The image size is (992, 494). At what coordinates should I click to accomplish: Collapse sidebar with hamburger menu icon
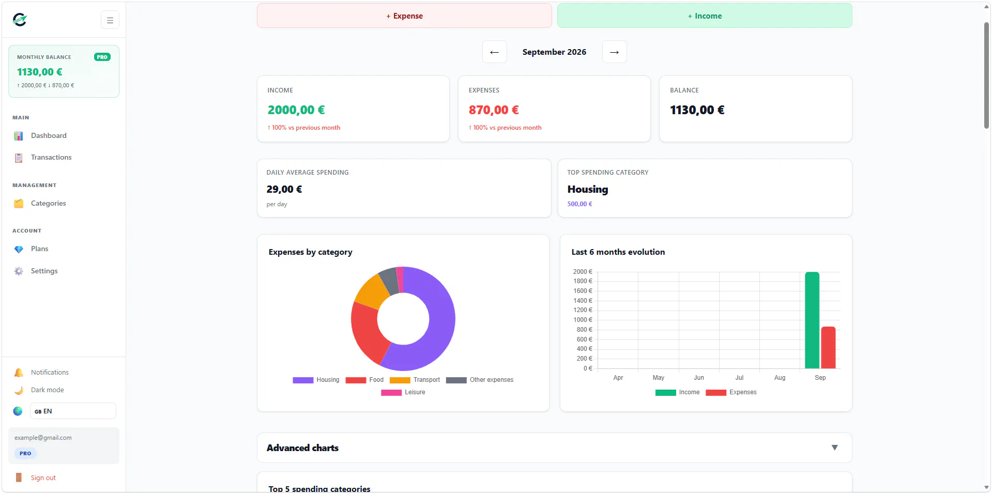pyautogui.click(x=110, y=20)
